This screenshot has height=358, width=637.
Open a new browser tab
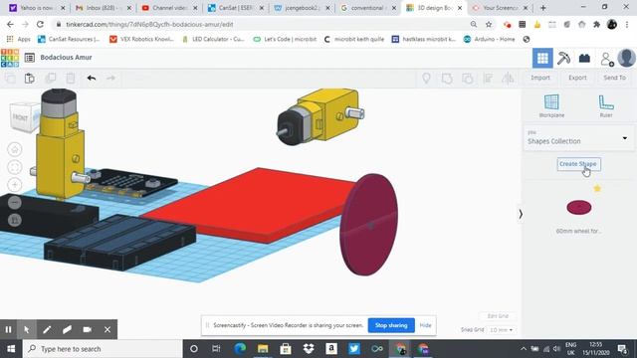tap(542, 8)
